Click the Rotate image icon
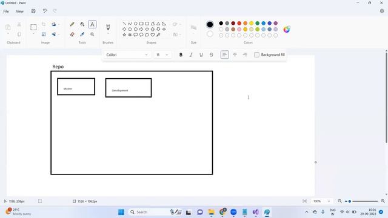Screen dimensions: 388x218 coord(54,24)
